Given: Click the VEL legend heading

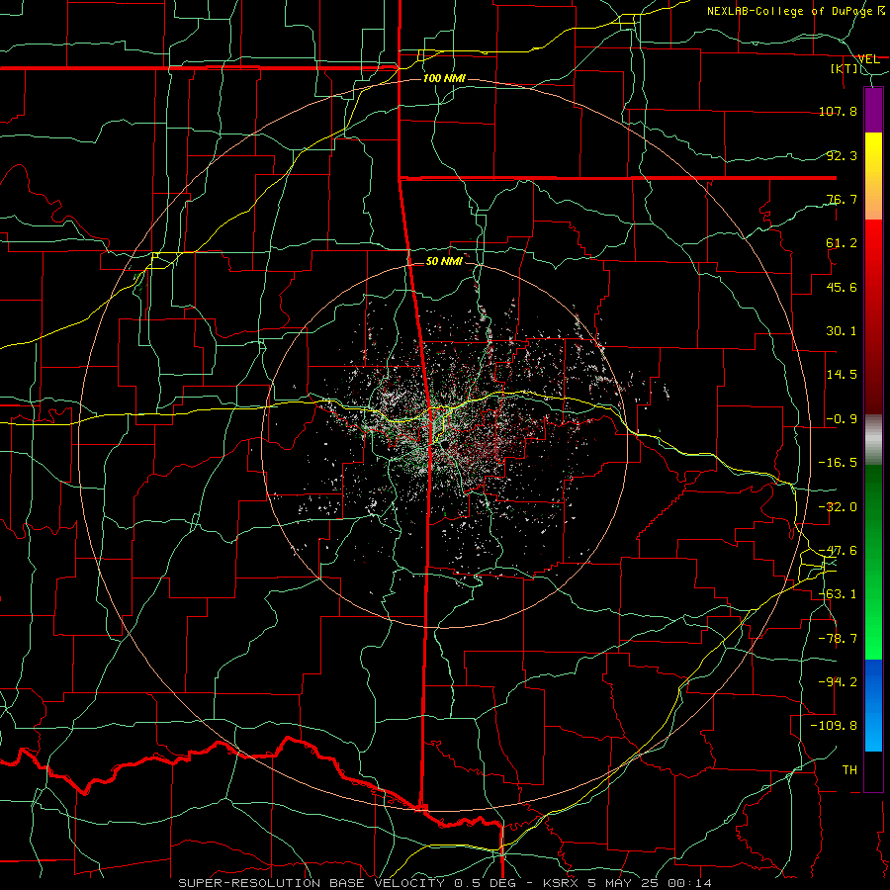Looking at the screenshot, I should point(868,58).
